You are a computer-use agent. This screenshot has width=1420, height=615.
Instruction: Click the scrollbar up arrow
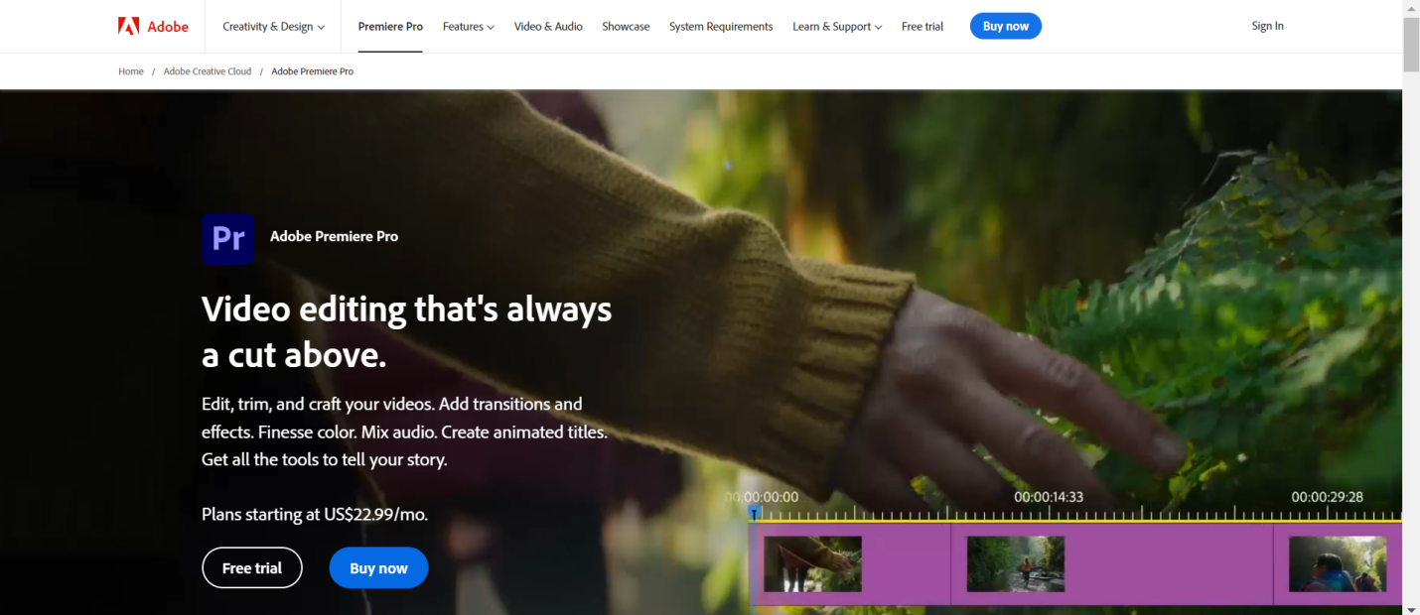1411,8
